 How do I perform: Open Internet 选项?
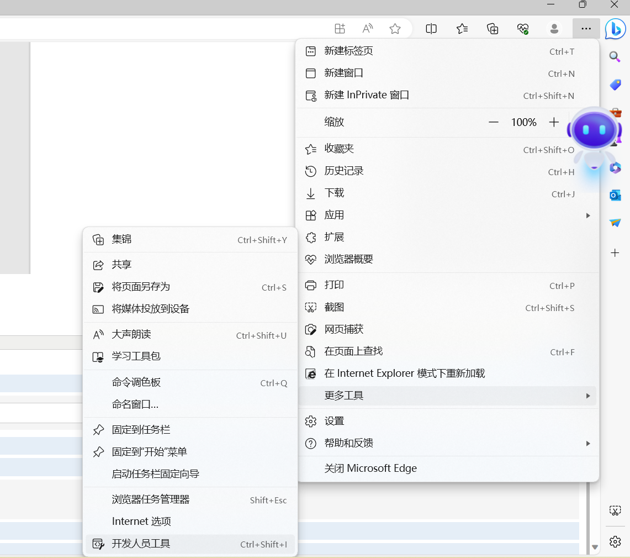(190, 522)
